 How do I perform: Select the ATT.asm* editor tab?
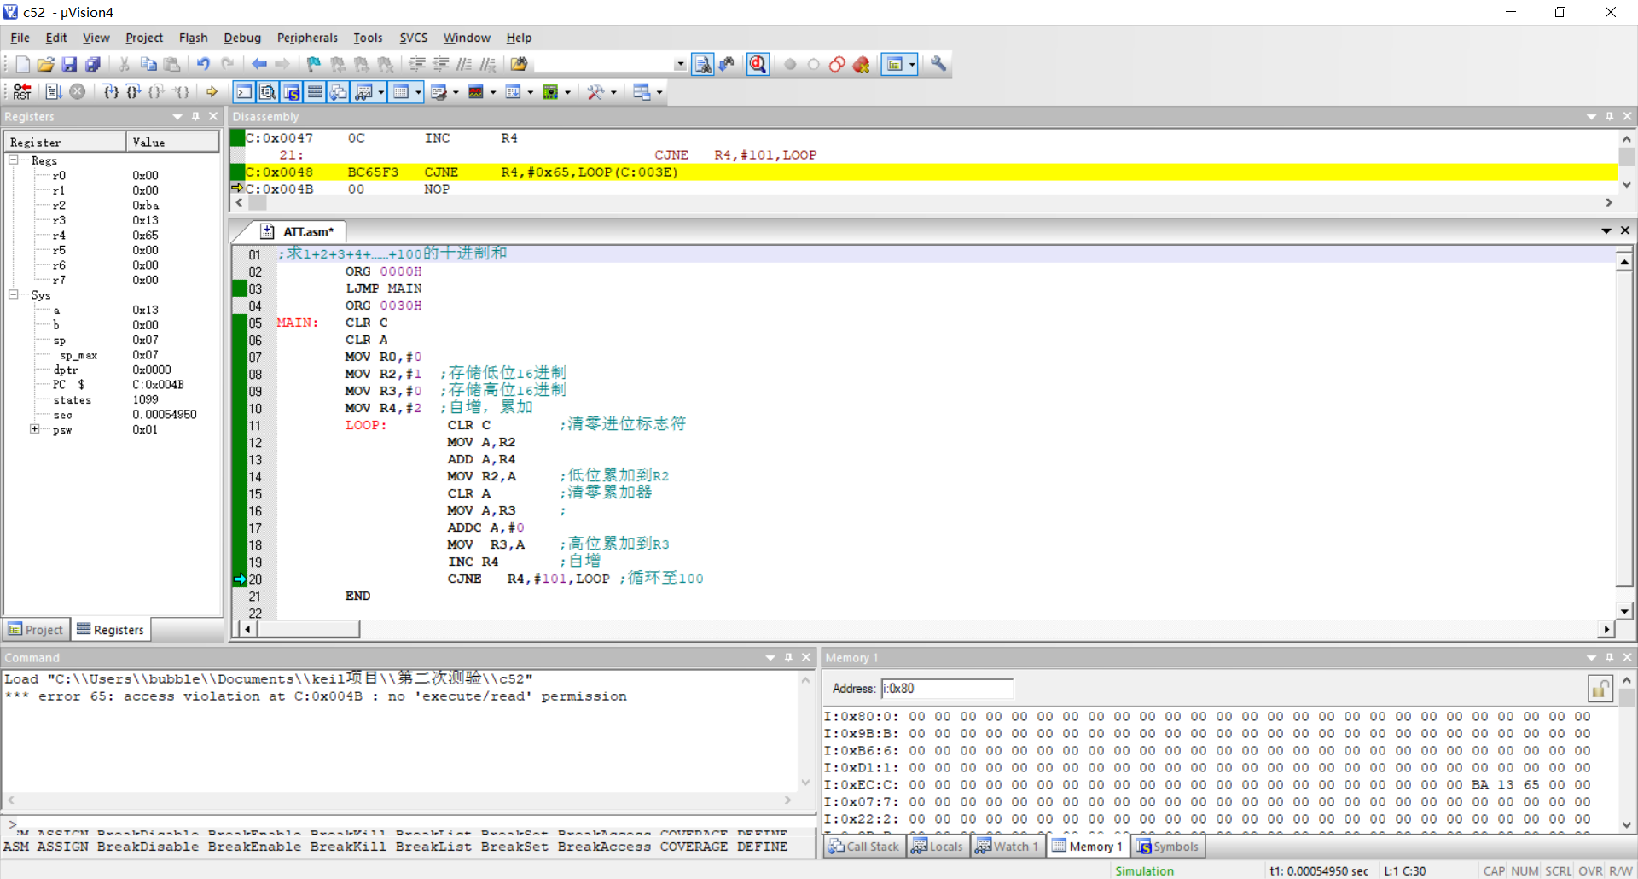299,231
